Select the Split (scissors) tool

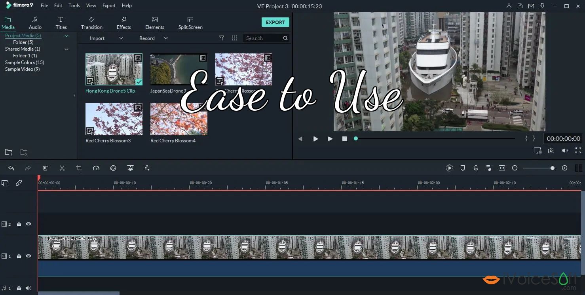(x=62, y=168)
